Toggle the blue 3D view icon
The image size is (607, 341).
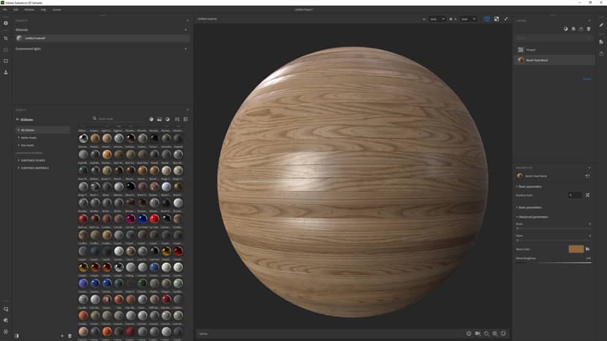click(x=487, y=19)
